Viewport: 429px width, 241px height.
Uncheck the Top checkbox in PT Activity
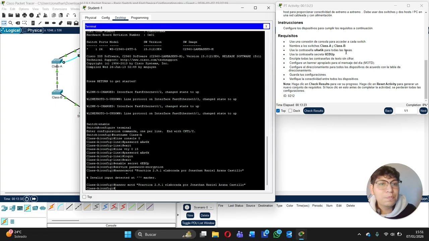278,111
